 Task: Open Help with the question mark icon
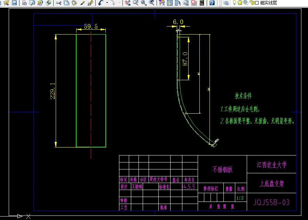click(212, 3)
